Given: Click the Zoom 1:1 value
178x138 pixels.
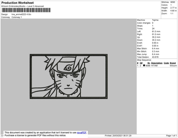Looking at the screenshot, I should pyautogui.click(x=172, y=14).
